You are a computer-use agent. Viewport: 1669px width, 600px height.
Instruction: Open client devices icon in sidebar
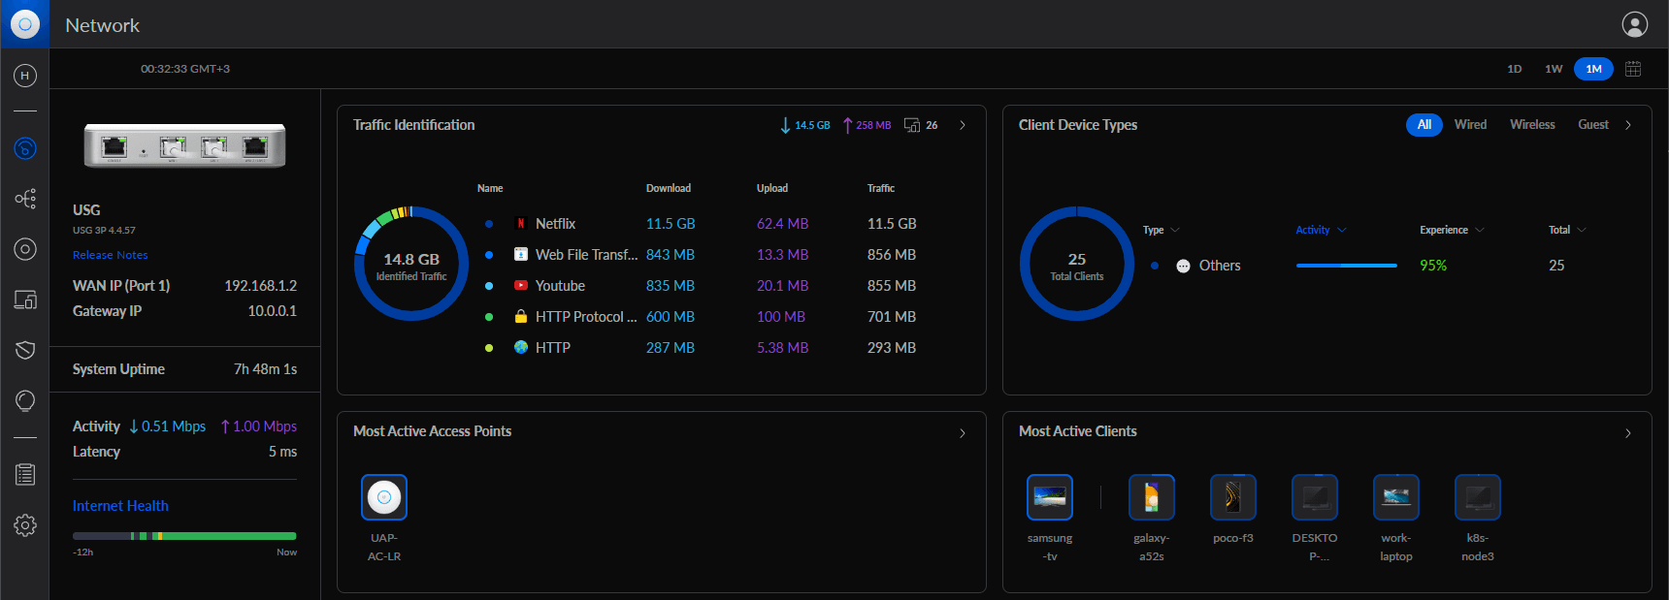point(25,300)
